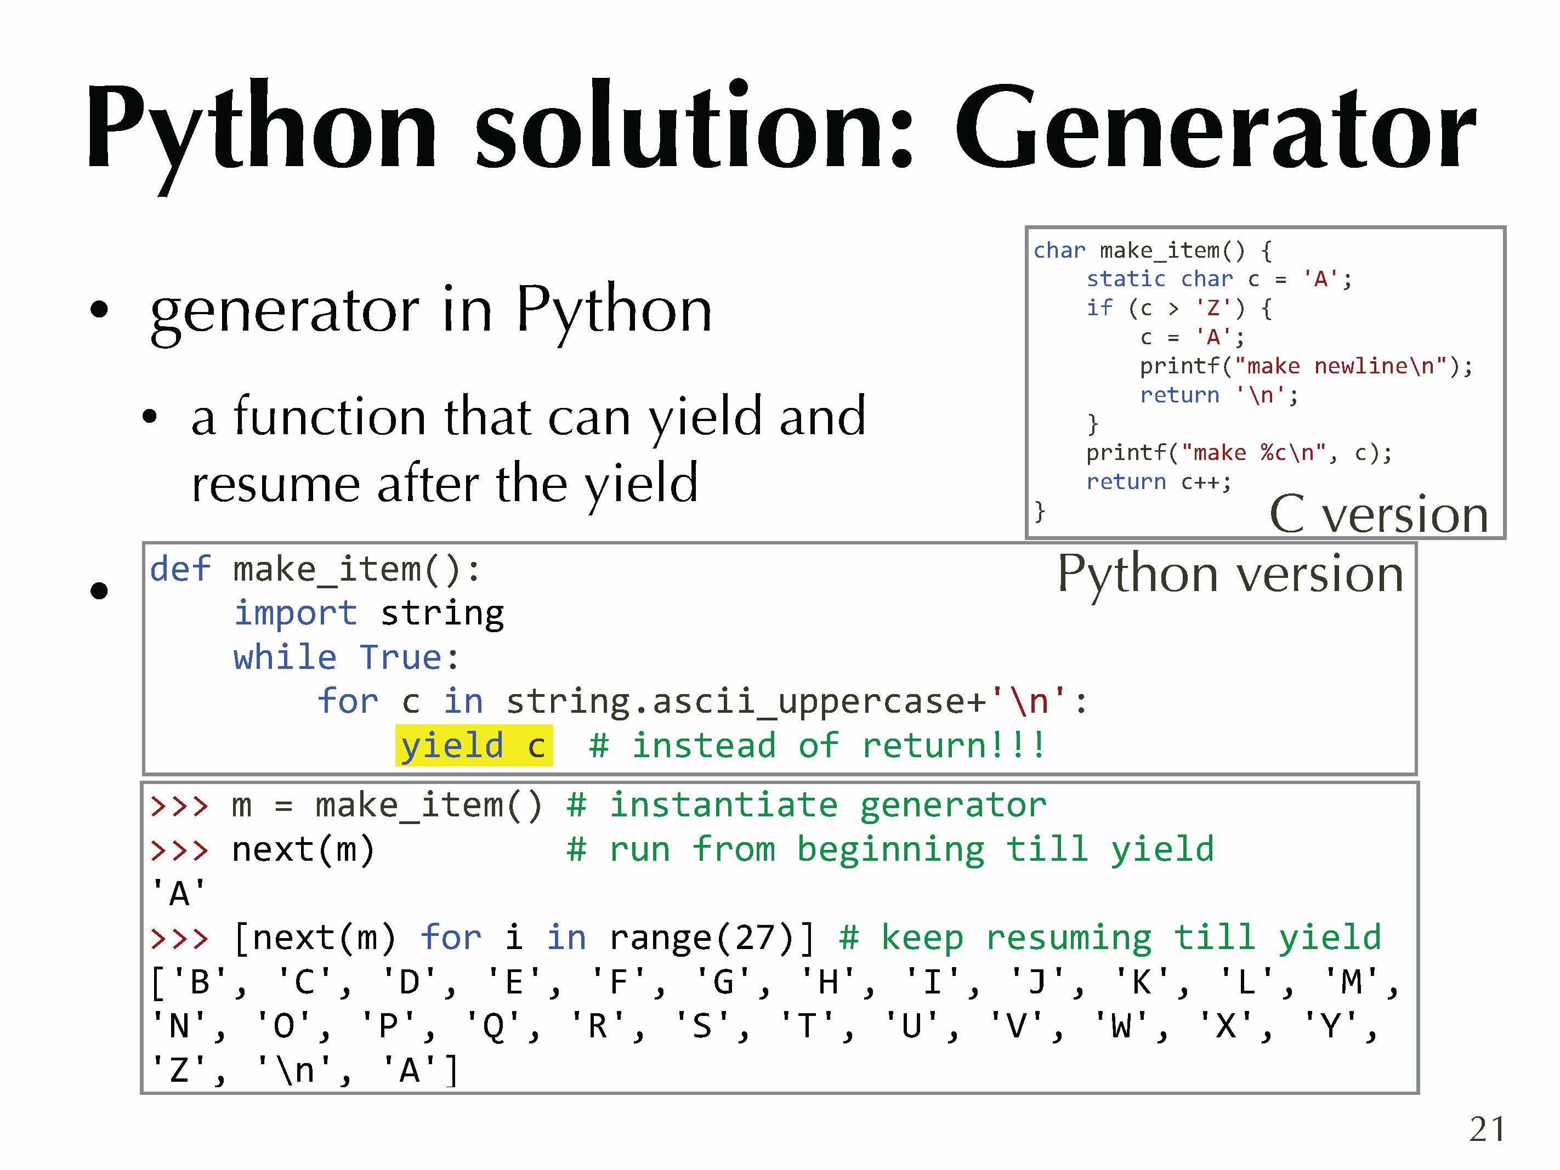Click the '# instantiate generator' comment

click(807, 805)
